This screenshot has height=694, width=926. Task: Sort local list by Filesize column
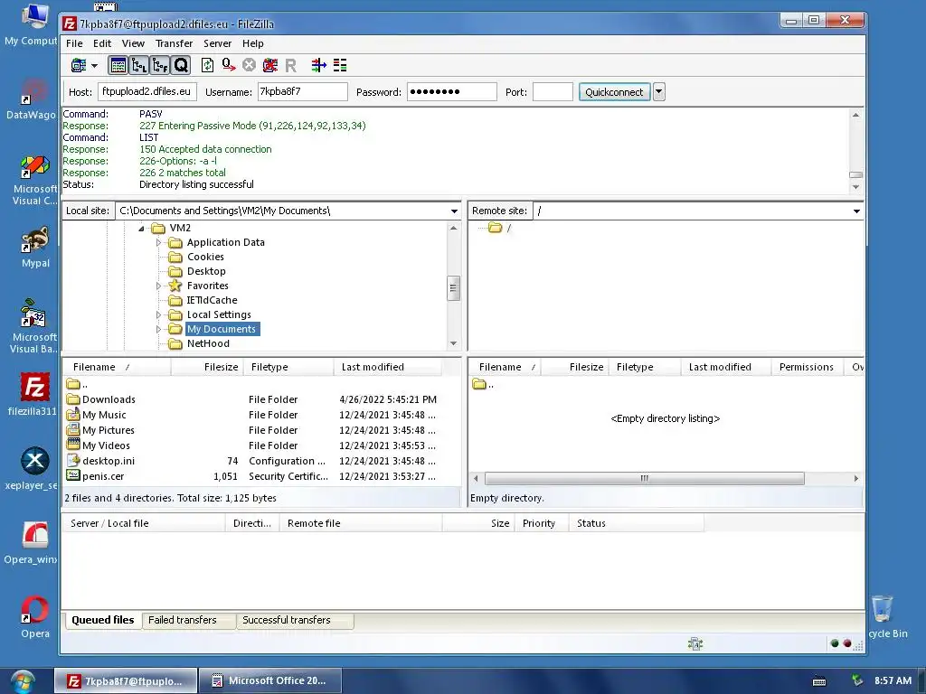pos(207,367)
